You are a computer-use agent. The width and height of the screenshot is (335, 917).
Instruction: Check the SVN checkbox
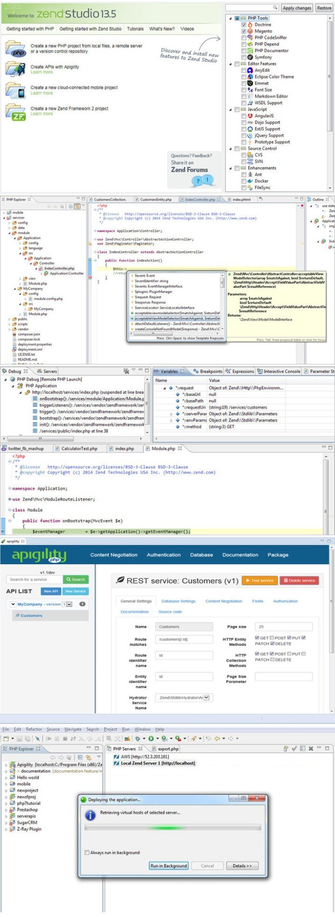[x=244, y=161]
